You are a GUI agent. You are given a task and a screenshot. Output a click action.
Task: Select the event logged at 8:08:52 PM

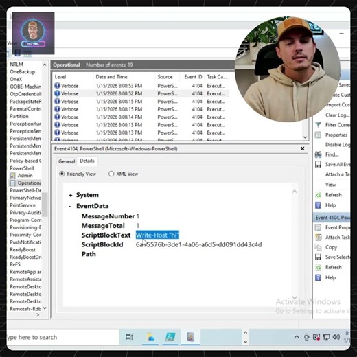tap(141, 93)
